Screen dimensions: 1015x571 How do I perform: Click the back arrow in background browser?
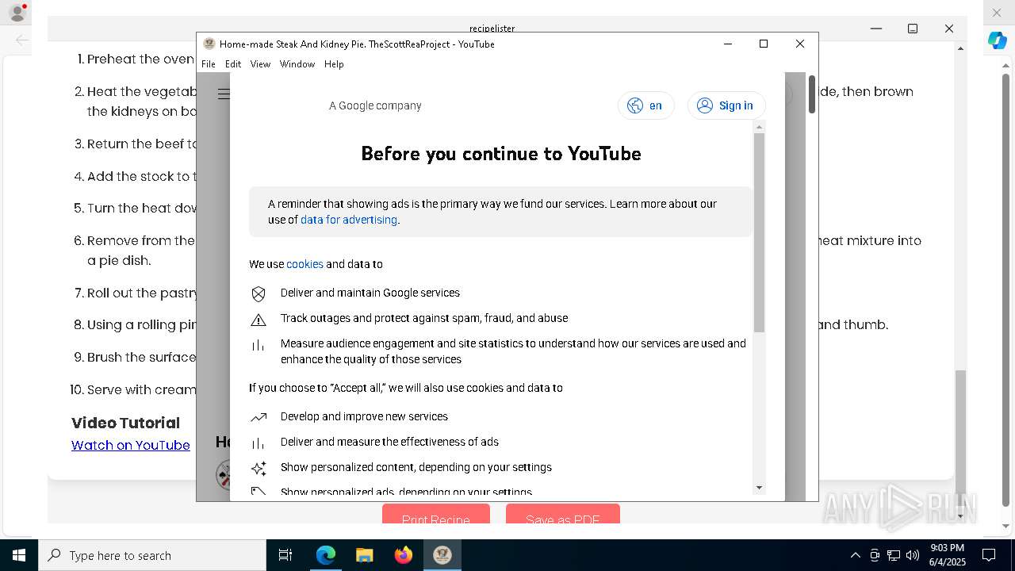point(22,40)
